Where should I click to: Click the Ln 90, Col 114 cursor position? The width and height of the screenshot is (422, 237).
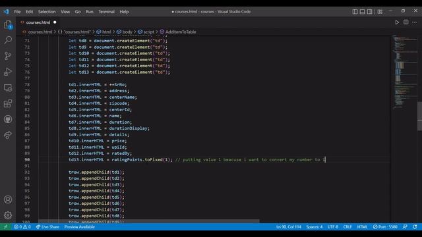coord(289,226)
